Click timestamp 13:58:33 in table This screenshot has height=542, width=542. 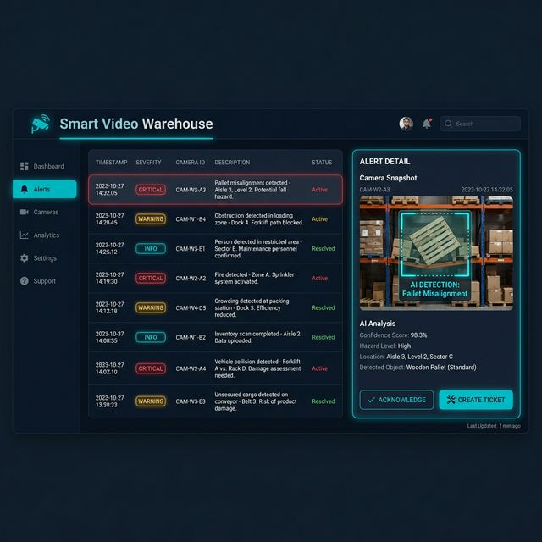coord(106,405)
